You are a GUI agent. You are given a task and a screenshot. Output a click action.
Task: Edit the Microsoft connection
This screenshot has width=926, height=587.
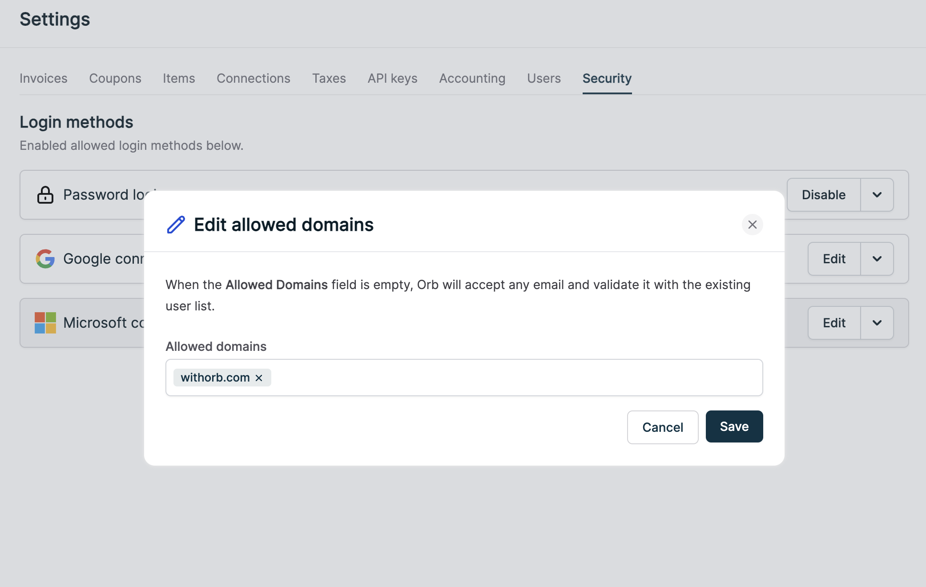pyautogui.click(x=834, y=323)
